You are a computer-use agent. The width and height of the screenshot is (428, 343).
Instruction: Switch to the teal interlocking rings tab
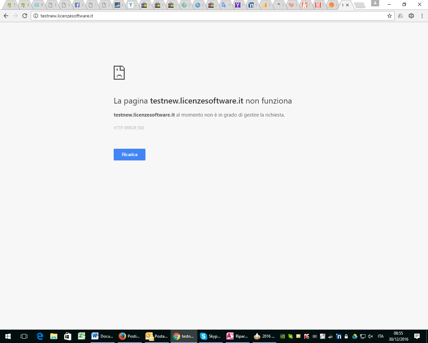(184, 5)
